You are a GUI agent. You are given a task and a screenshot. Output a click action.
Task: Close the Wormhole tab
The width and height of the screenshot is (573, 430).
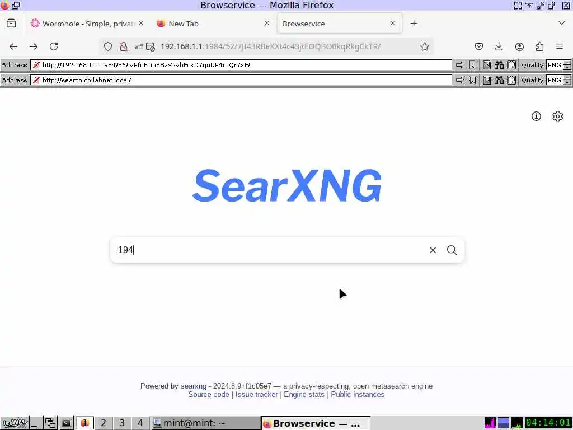(x=141, y=23)
